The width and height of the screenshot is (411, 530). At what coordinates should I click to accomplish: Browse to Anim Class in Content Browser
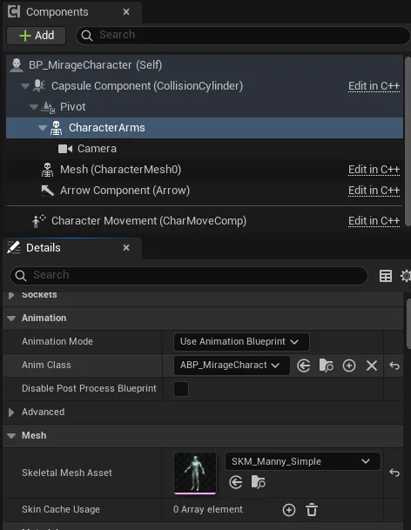tap(326, 366)
